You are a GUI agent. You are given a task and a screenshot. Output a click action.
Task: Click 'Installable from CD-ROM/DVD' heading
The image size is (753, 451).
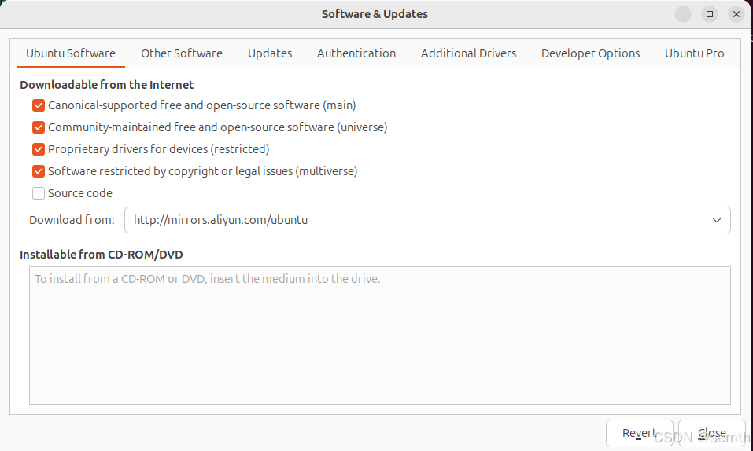(x=102, y=255)
